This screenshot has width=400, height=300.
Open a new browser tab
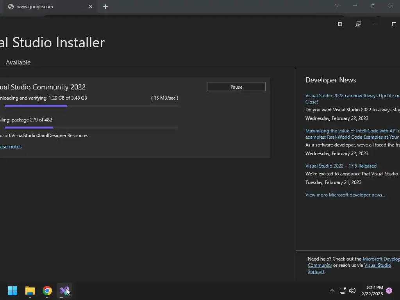(105, 7)
